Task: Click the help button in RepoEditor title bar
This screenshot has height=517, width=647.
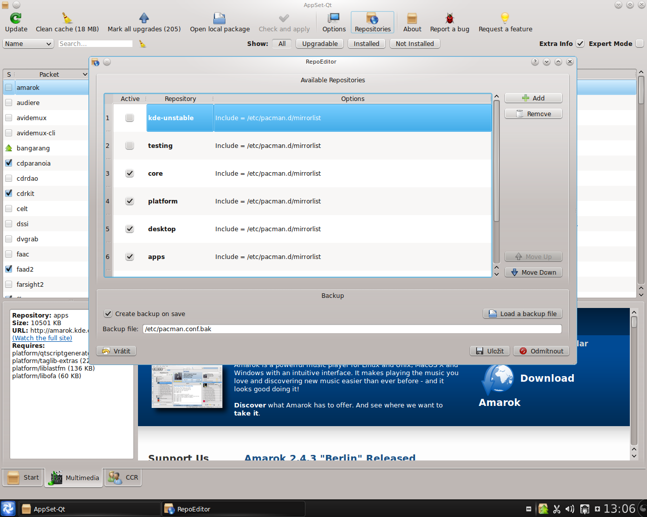Action: point(535,62)
